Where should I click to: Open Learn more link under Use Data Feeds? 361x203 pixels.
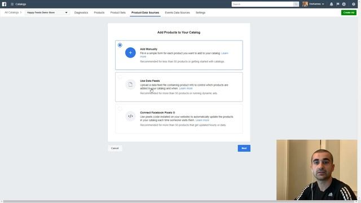(186, 89)
